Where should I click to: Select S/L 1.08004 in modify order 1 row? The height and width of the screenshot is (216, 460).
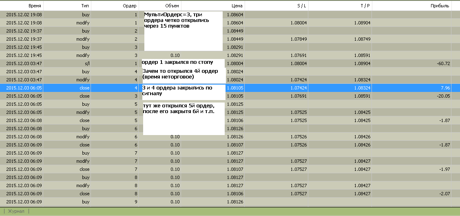click(x=299, y=22)
